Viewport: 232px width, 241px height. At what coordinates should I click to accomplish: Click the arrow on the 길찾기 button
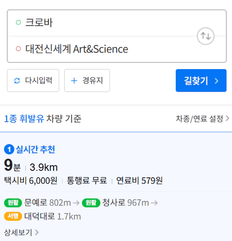(x=216, y=81)
